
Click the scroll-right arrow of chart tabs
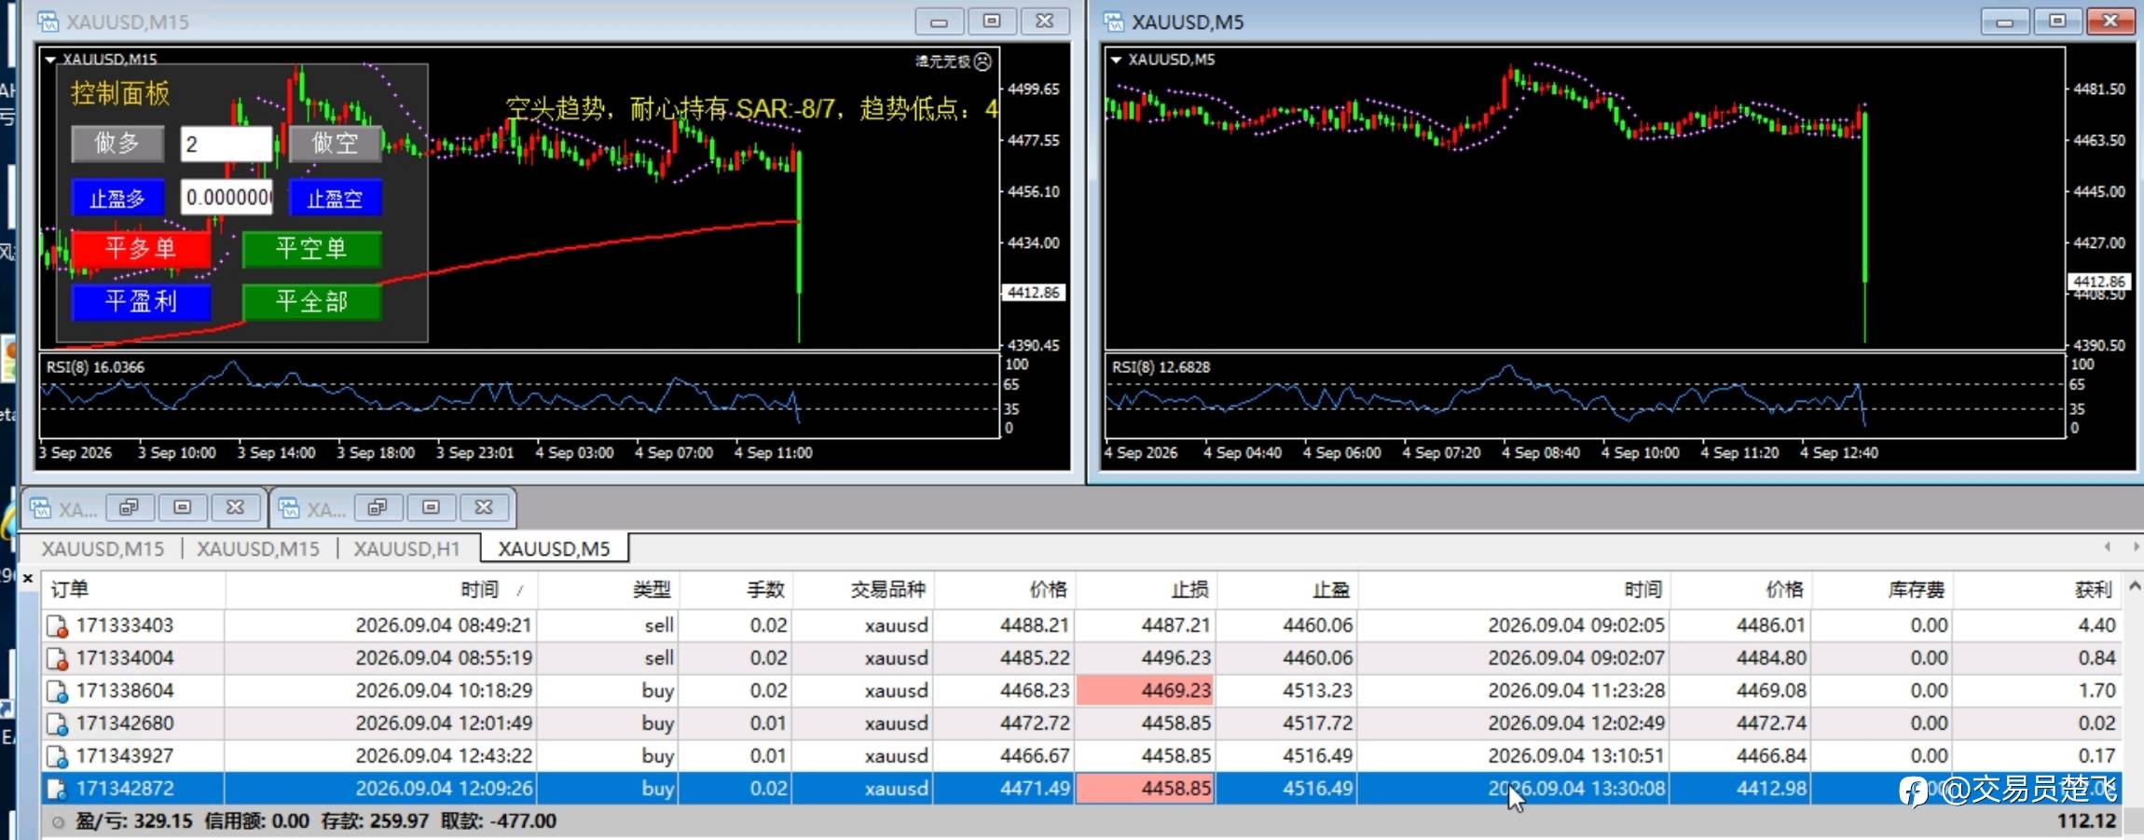(x=2136, y=547)
